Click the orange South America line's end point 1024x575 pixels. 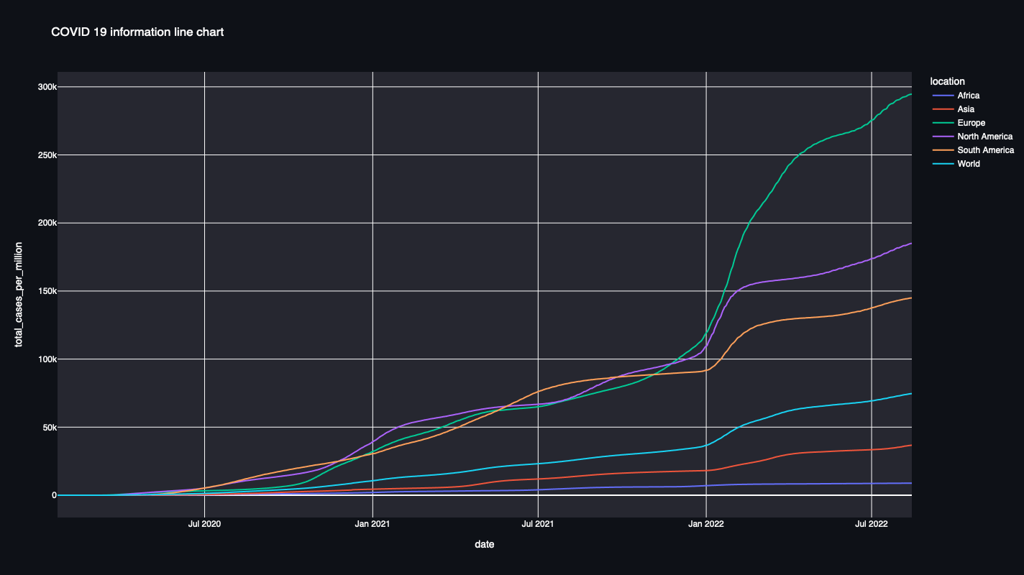coord(911,298)
